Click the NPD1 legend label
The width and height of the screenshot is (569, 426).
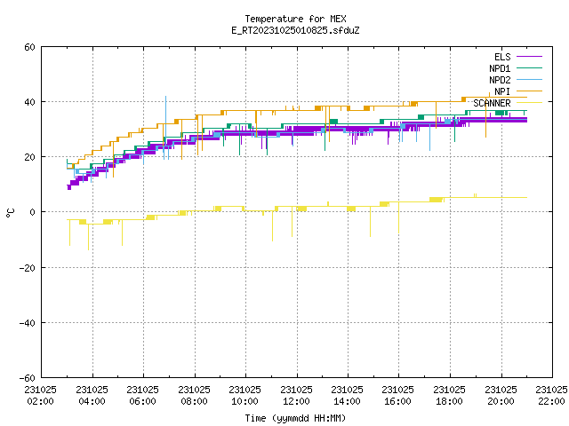coord(500,68)
